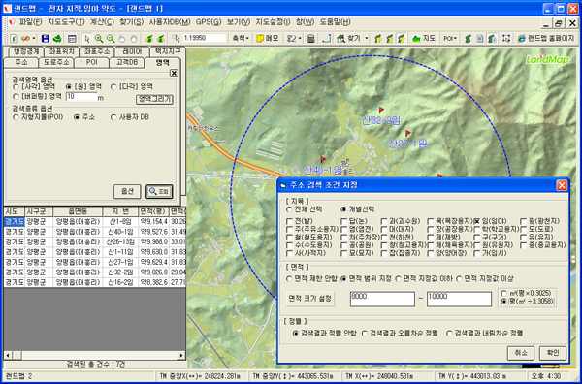Select the ㎡ unit radio option
The width and height of the screenshot is (582, 384).
click(x=504, y=294)
